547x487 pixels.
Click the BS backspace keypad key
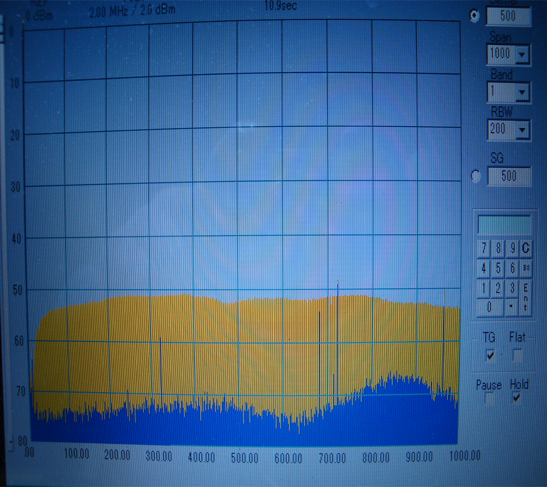tap(526, 268)
